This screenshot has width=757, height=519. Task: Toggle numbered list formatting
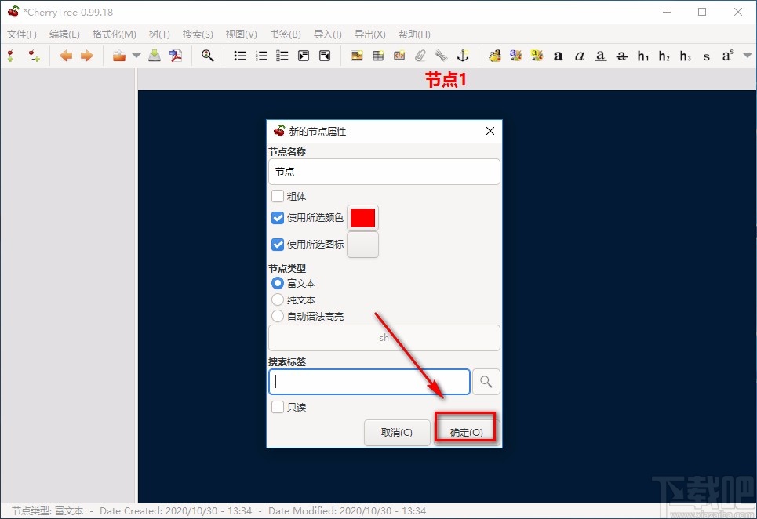[x=261, y=56]
